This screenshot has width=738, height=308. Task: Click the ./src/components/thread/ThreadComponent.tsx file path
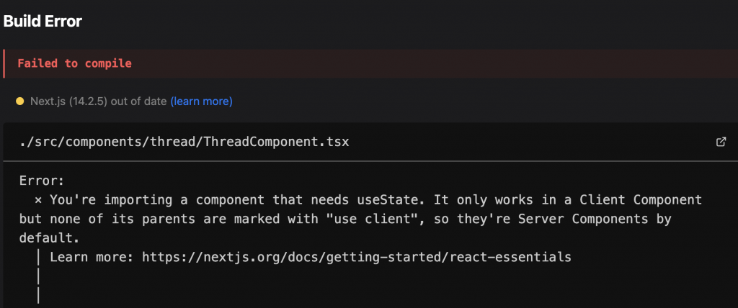coord(184,142)
